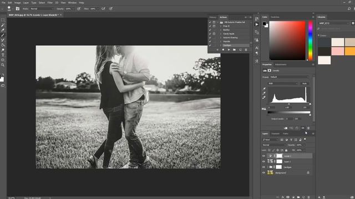Click the foreground color swatch in Color panel
355x199 pixels.
point(264,23)
